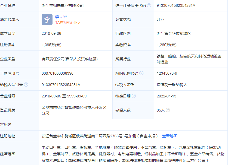The width and height of the screenshot is (228, 165).
Task: Click label 法定代表人
Action: [10, 20]
